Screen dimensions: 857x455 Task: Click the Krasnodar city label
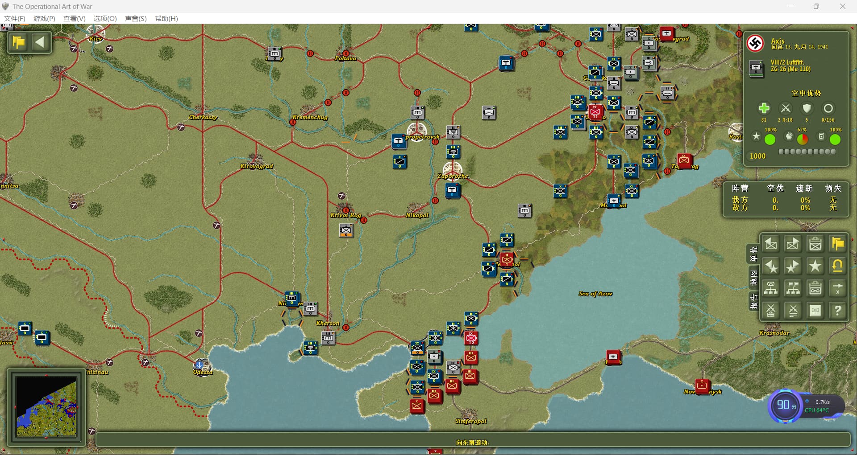[774, 333]
